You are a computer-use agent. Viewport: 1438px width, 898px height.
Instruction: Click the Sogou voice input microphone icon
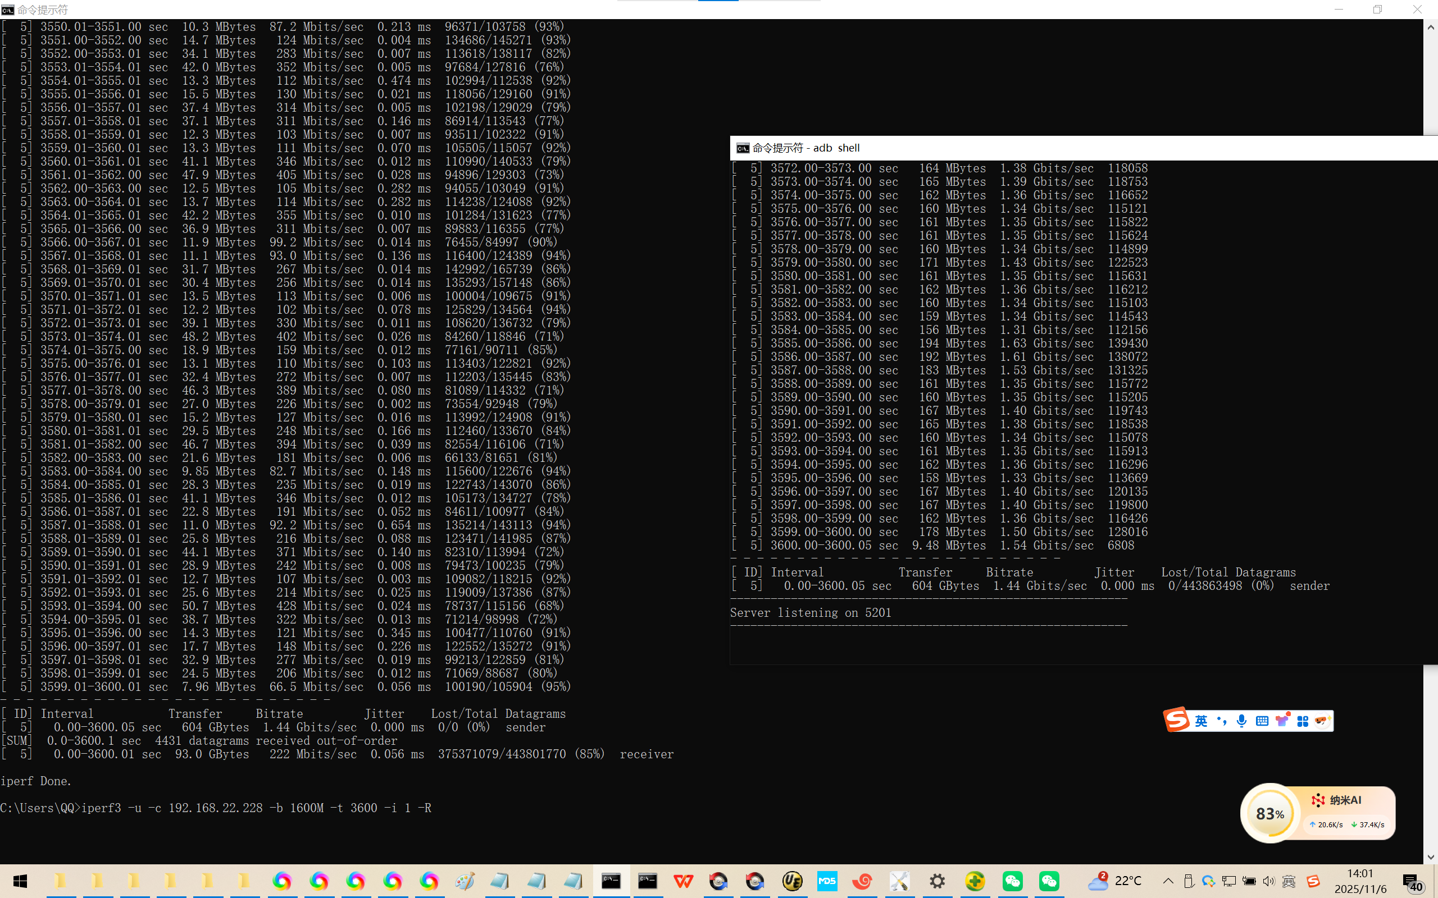tap(1241, 721)
